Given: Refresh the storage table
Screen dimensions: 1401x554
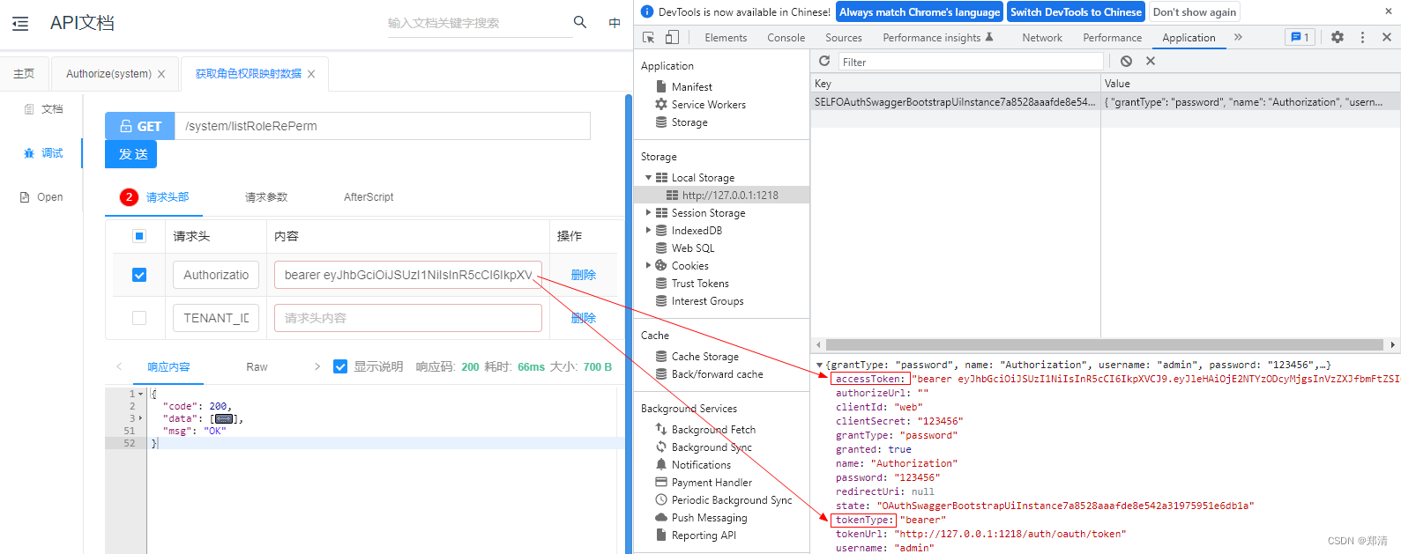Looking at the screenshot, I should pyautogui.click(x=824, y=61).
